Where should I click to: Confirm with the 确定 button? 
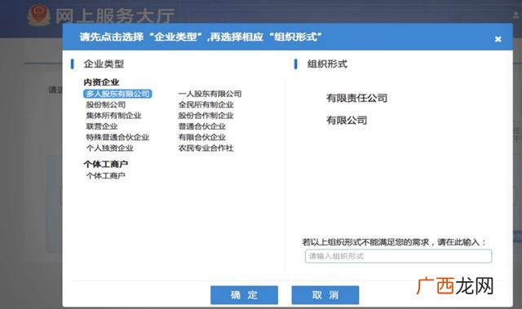(244, 294)
